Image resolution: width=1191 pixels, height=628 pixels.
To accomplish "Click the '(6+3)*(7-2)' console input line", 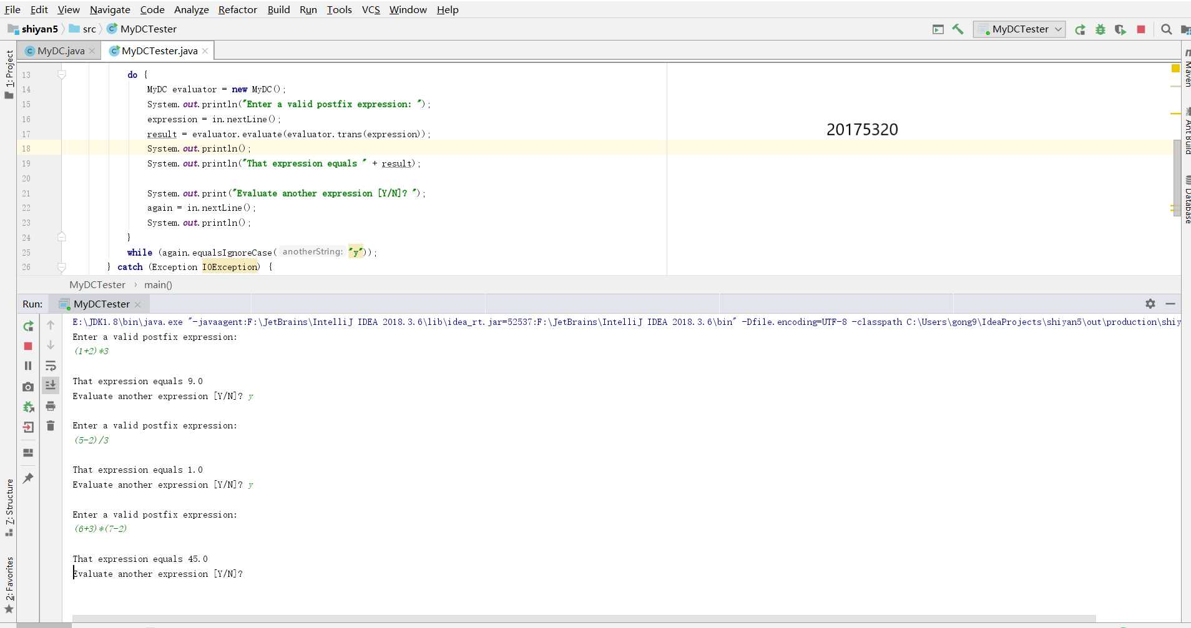I will tap(100, 529).
